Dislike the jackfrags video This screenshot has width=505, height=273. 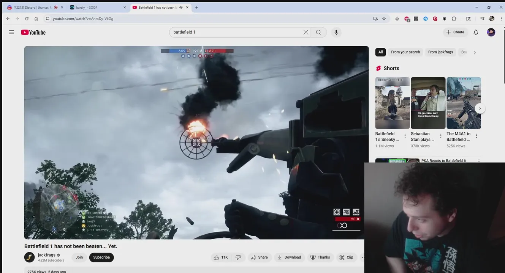pyautogui.click(x=238, y=257)
